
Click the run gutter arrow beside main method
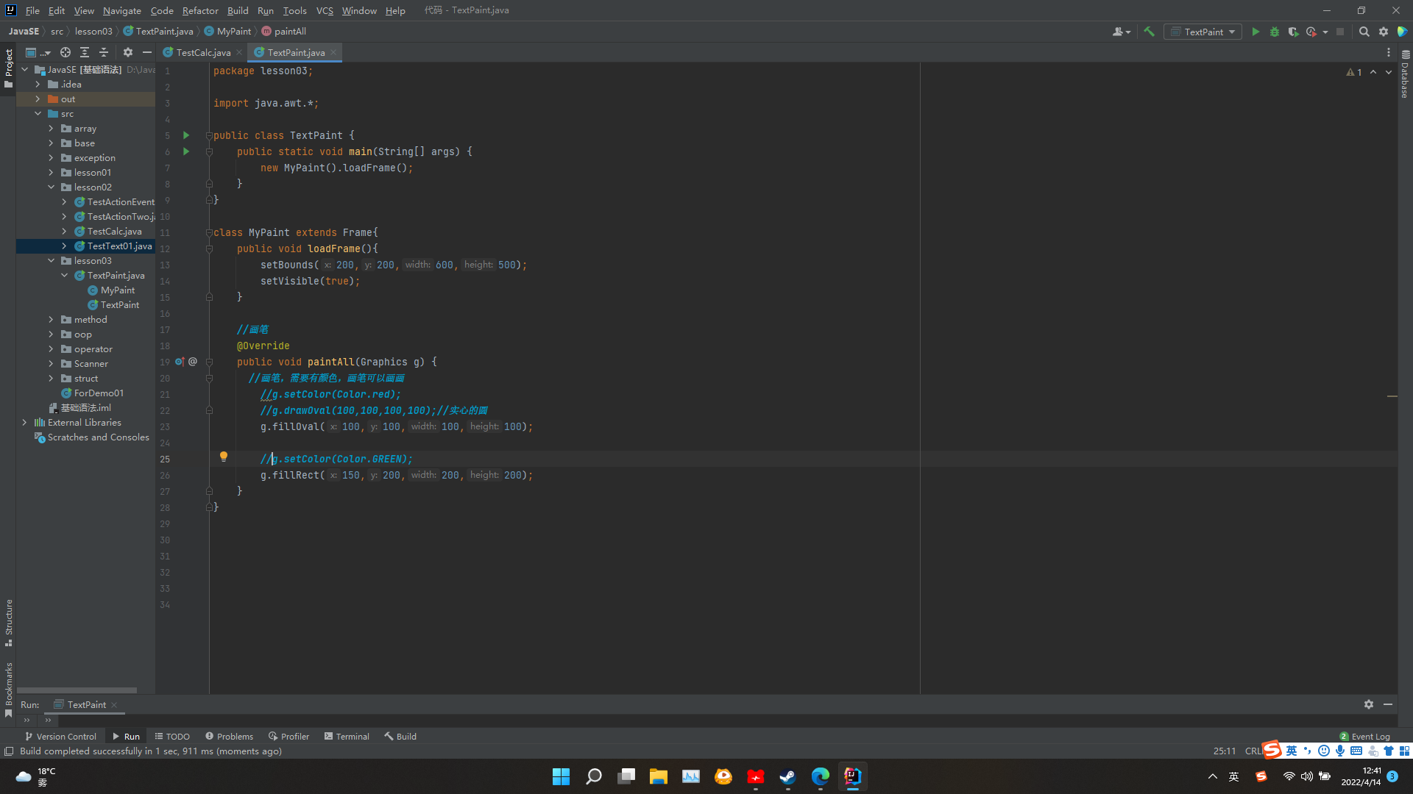click(186, 151)
